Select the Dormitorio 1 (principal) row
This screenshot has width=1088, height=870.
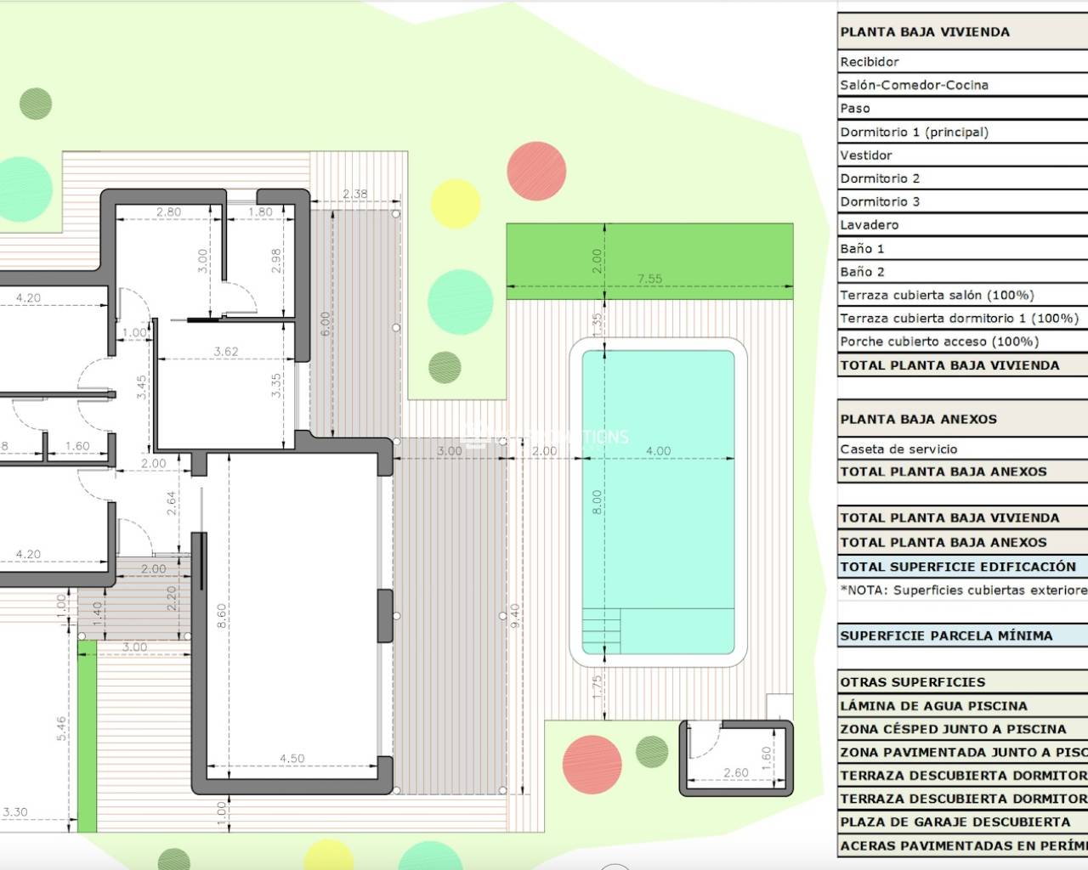pyautogui.click(x=915, y=132)
